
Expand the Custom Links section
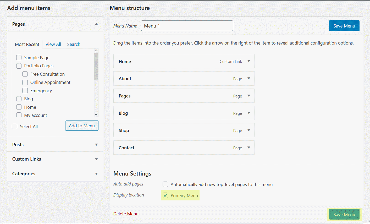(96, 159)
